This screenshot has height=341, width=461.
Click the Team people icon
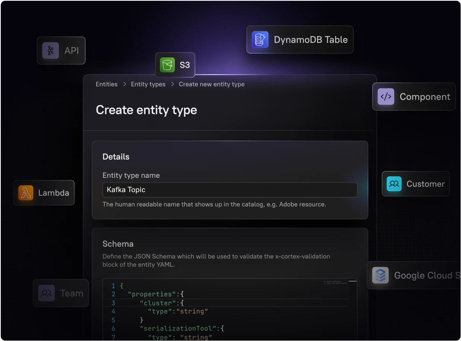(47, 293)
